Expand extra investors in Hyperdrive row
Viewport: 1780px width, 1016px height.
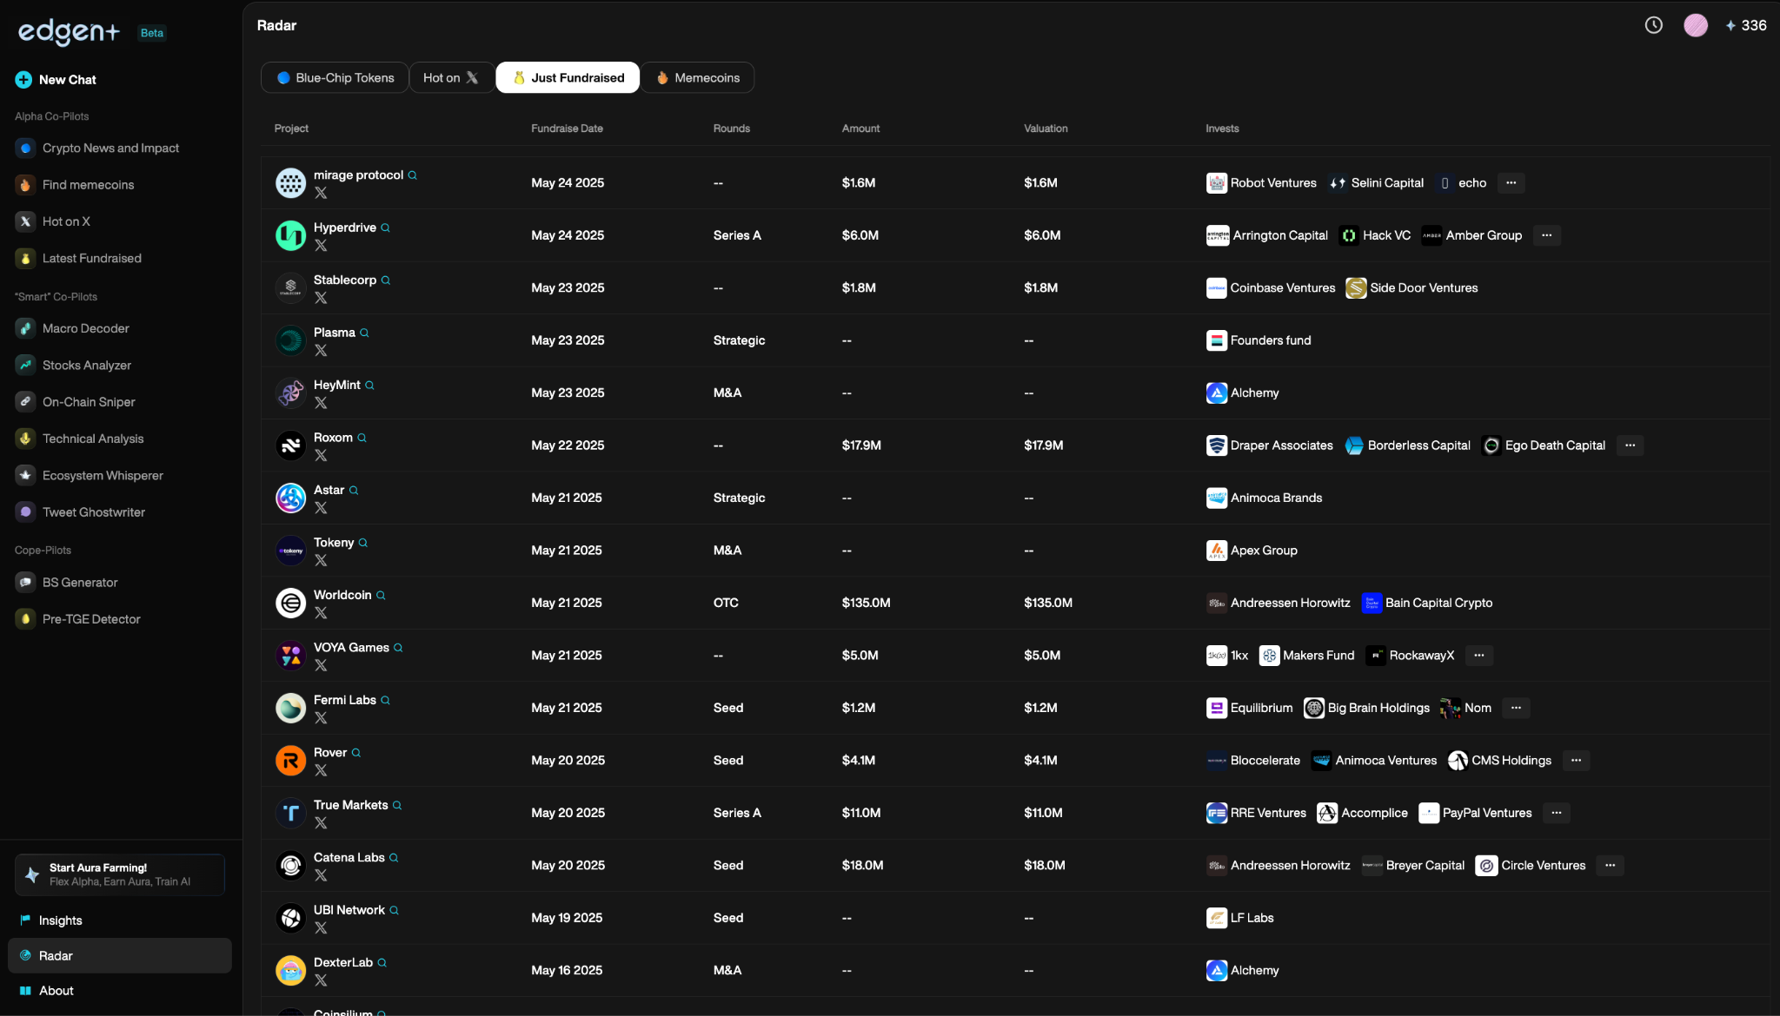[1546, 235]
